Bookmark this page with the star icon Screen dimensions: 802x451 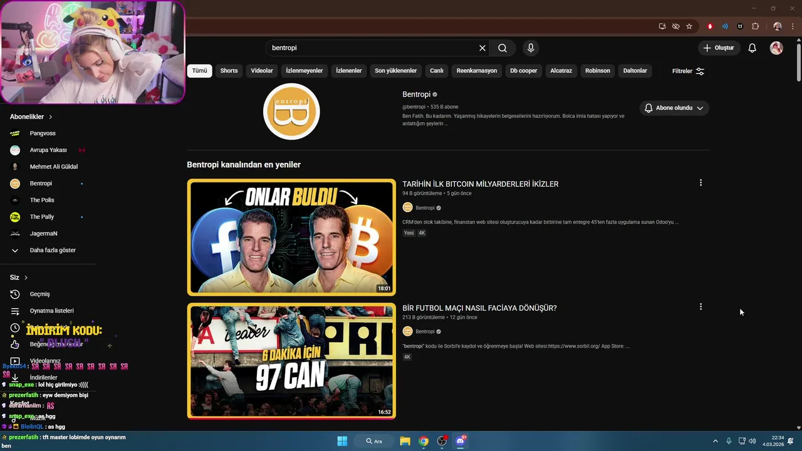tap(689, 26)
